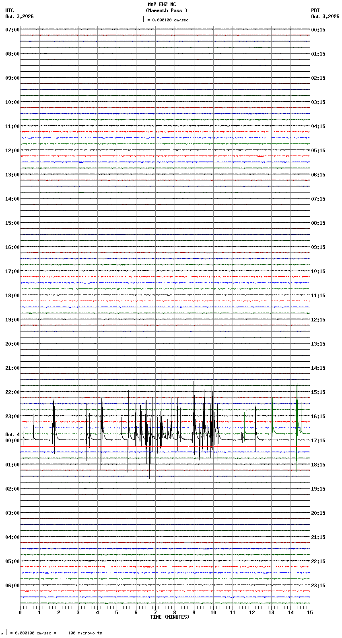Click the MMP EHZ NC station title
Screen dimensions: 342x638
[x=162, y=4]
